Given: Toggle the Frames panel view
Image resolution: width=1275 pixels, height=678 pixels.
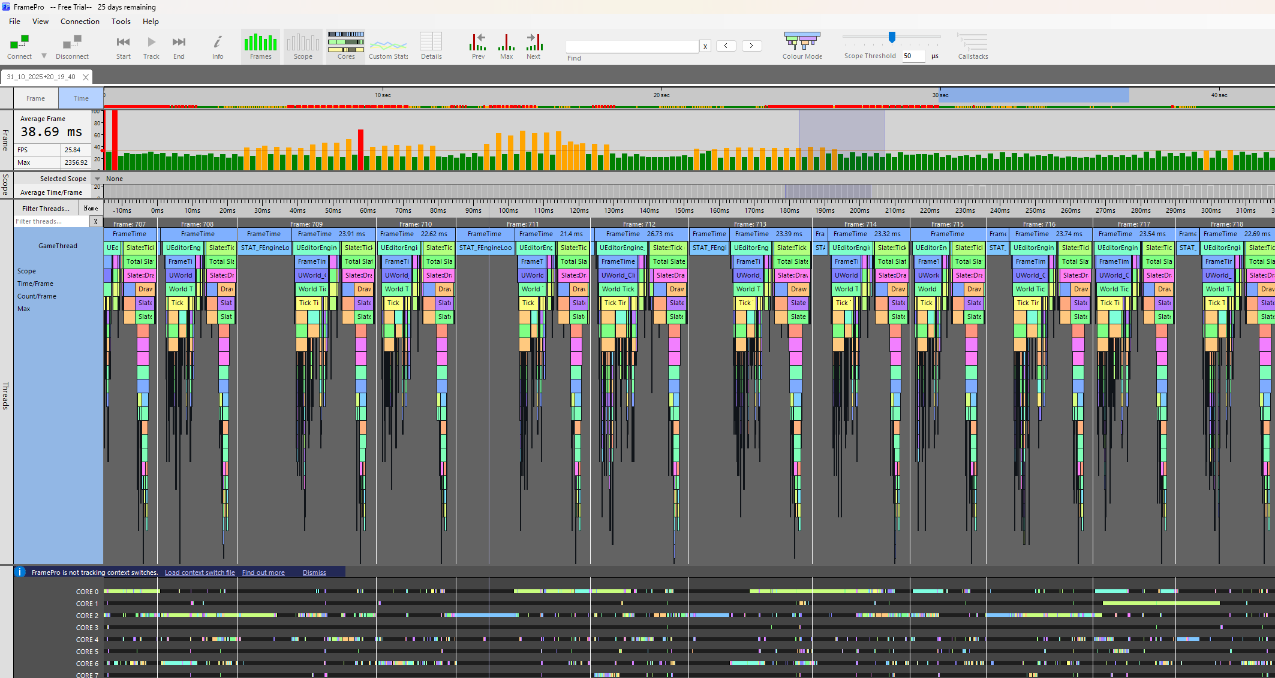Looking at the screenshot, I should 260,43.
